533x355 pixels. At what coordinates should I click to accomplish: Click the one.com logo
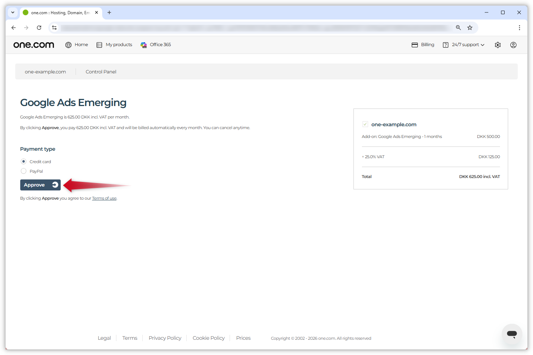(34, 45)
